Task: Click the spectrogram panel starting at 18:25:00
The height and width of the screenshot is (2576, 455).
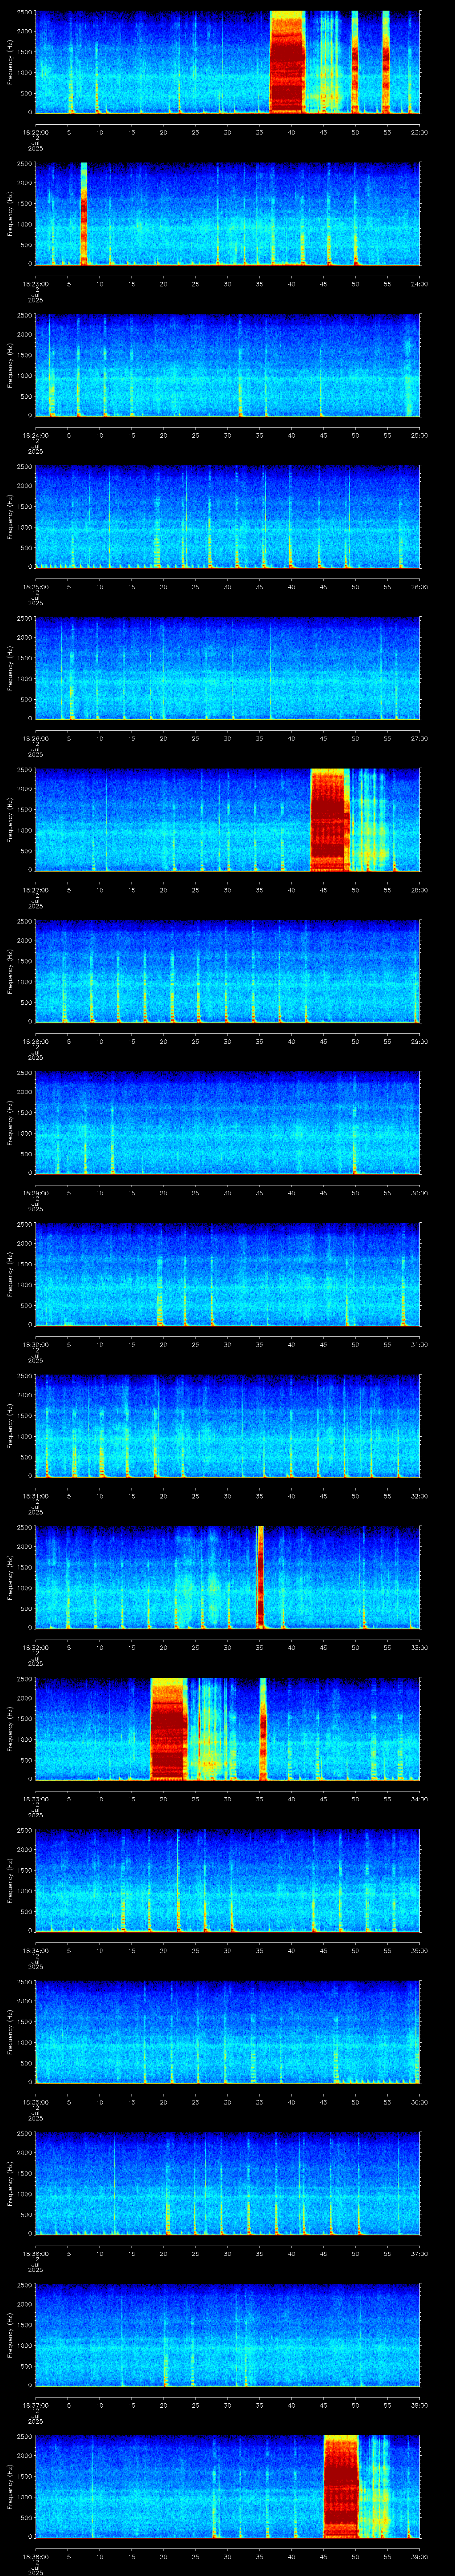Action: pos(228,517)
